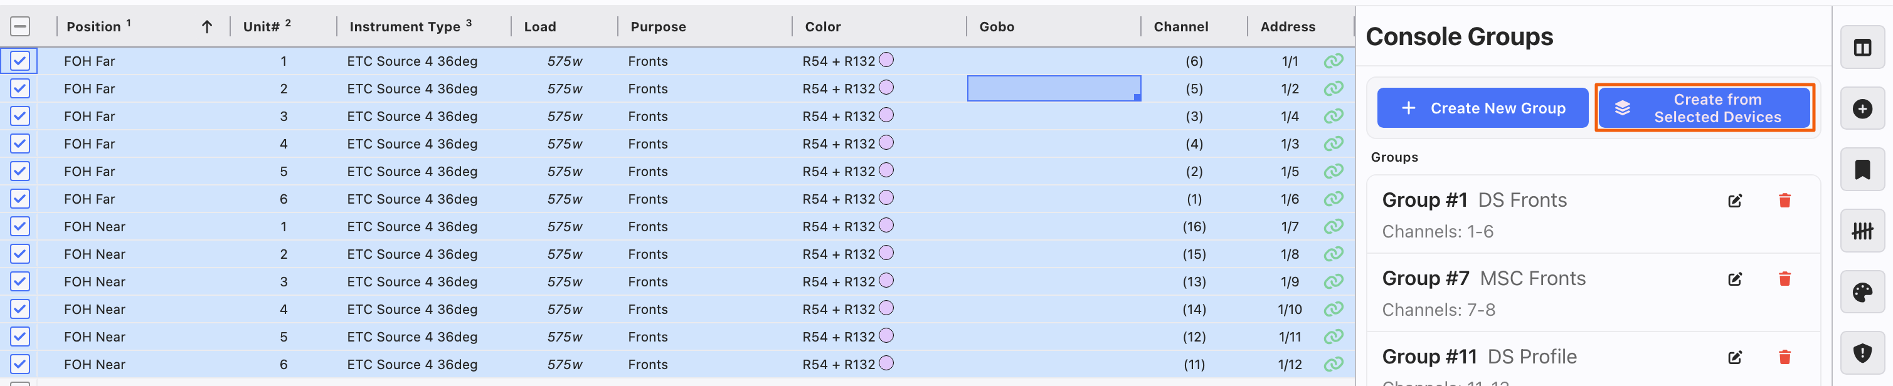Toggle Position column sort arrow

[206, 27]
